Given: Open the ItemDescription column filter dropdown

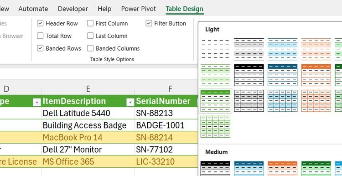Looking at the screenshot, I should (x=130, y=102).
